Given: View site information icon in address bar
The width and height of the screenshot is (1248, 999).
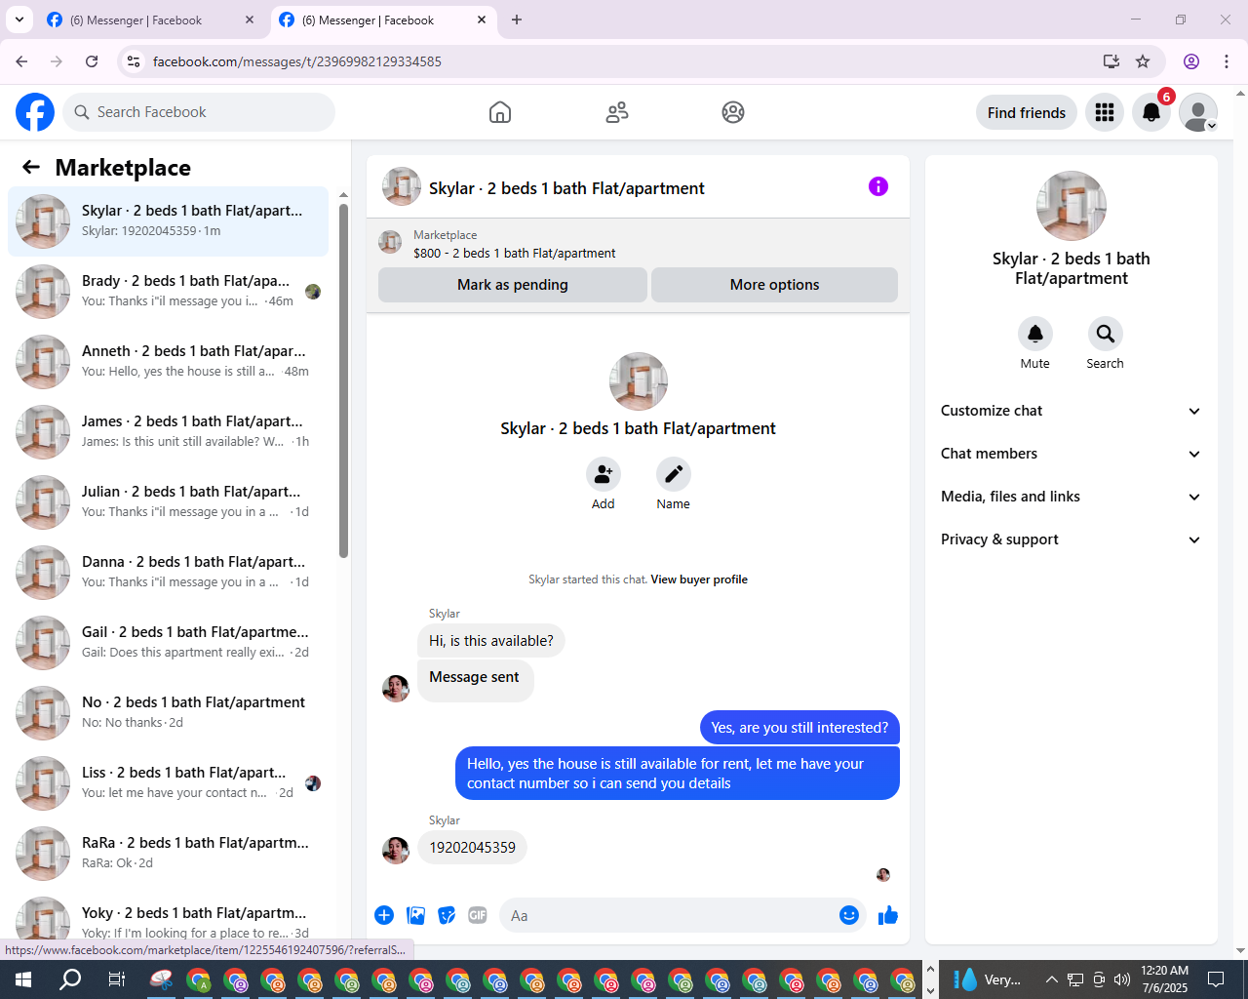Looking at the screenshot, I should pyautogui.click(x=134, y=61).
